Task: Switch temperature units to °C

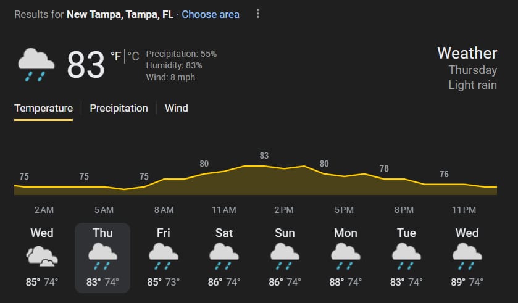Action: tap(133, 56)
